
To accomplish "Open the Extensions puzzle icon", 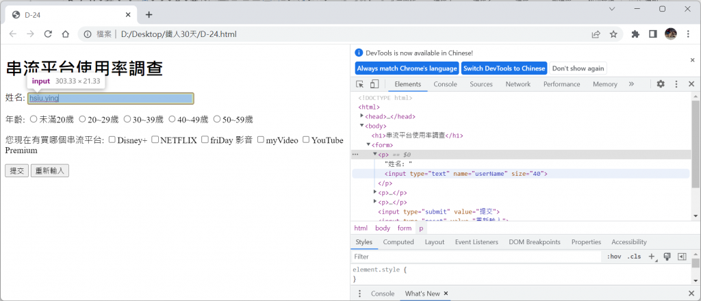I will 635,34.
